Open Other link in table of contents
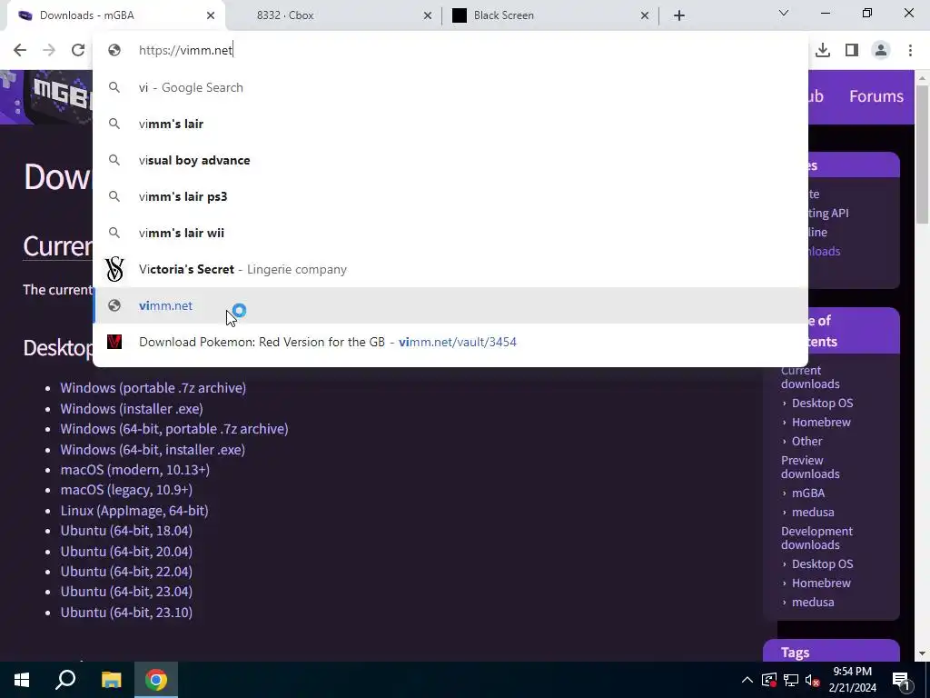Screen dimensions: 930x698 click(x=806, y=441)
